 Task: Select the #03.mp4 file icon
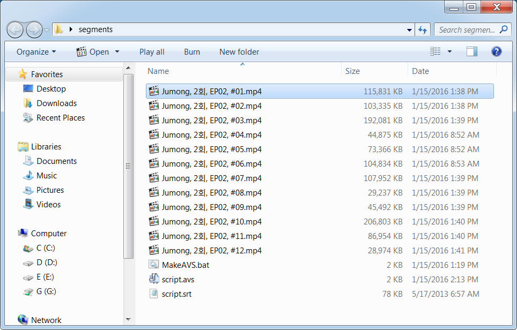pos(154,120)
